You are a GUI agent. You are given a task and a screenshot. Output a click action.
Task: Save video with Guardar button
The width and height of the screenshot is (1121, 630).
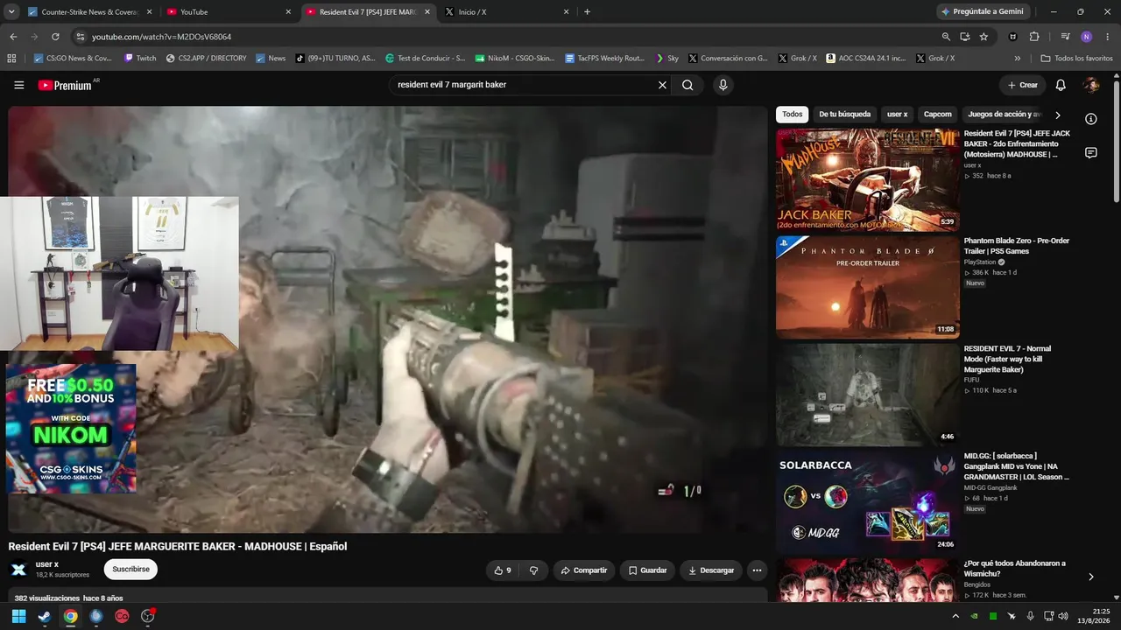tap(647, 570)
